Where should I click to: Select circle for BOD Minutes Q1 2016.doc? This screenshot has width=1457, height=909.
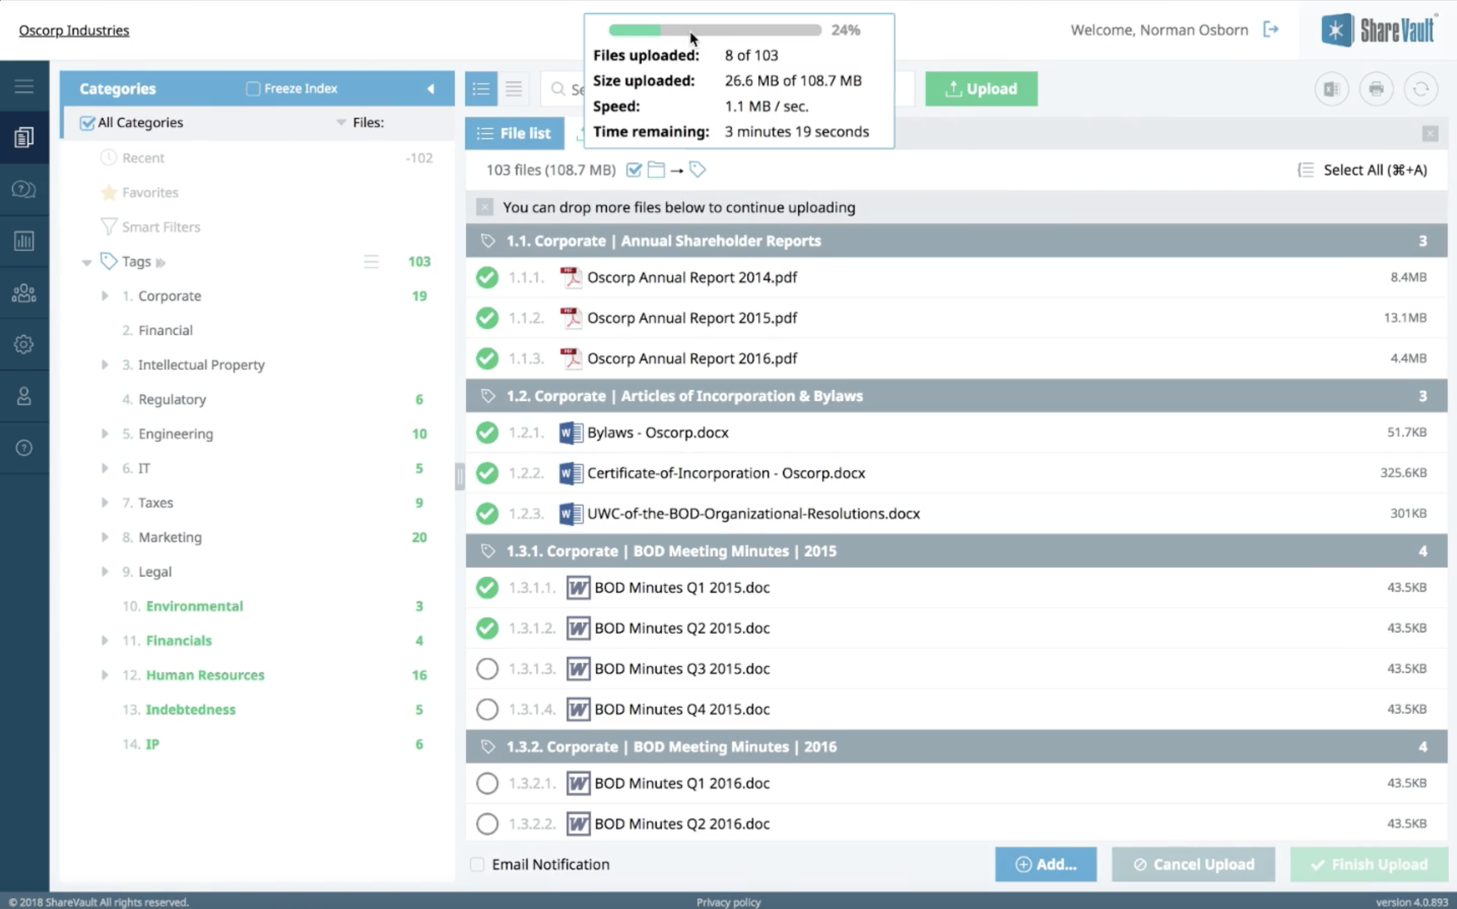[488, 783]
